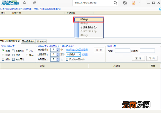Screen dimensions: 161x113
Task: Focus the 网址 filter field
Action: (x=123, y=51)
